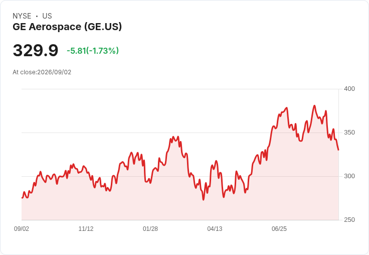Viewport: 369px width, 255px height.
Task: Select the final data point of the chart line
Action: click(x=338, y=150)
